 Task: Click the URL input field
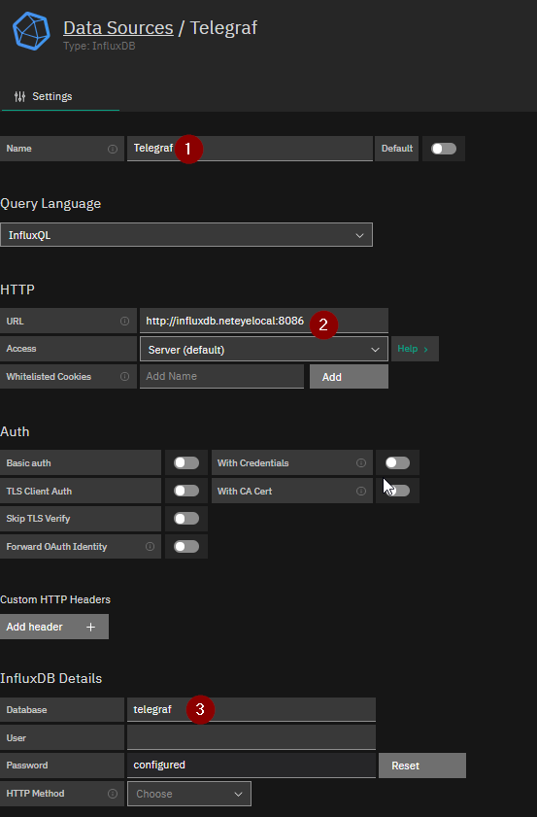tap(264, 321)
